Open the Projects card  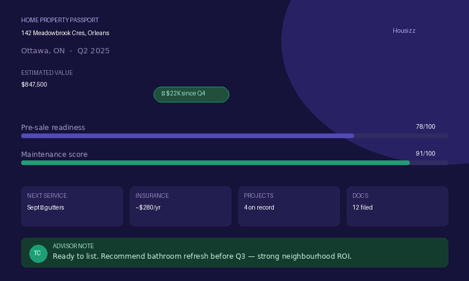pos(289,206)
